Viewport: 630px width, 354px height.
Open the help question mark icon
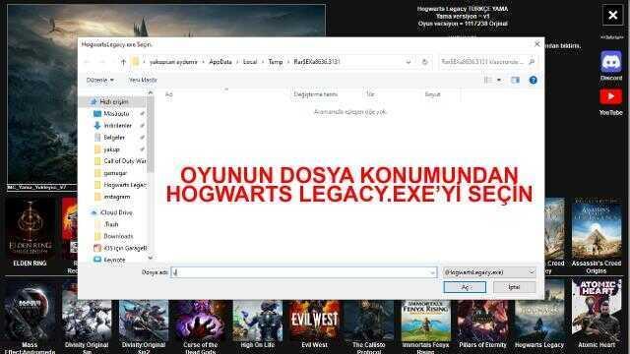click(533, 80)
